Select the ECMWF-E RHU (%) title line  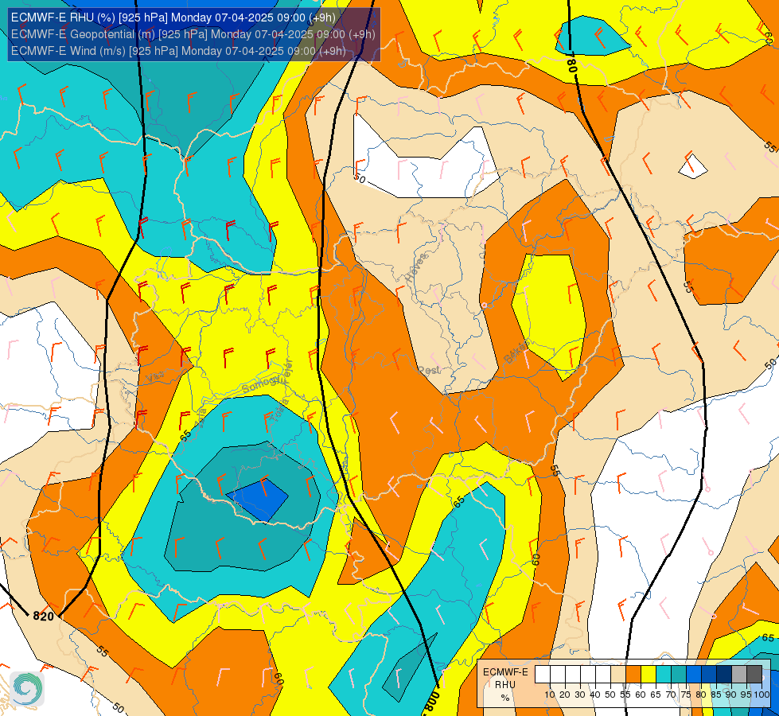click(x=173, y=18)
